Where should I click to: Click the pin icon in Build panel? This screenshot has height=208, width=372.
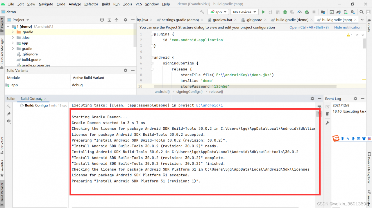point(9,114)
